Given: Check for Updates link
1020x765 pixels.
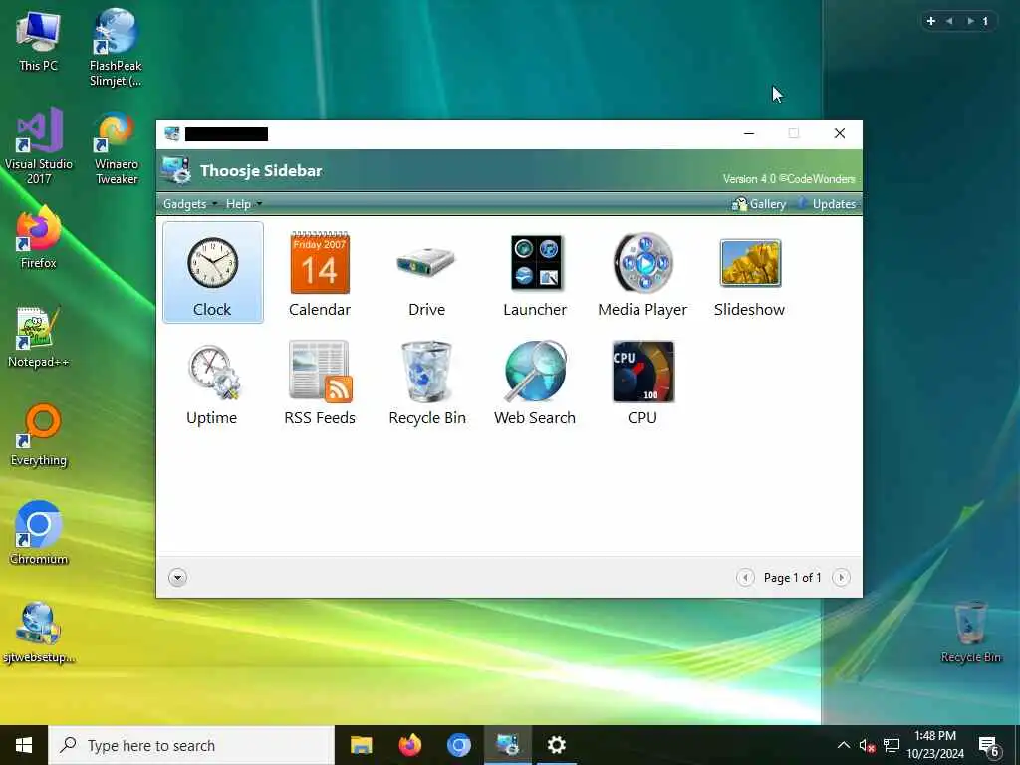Looking at the screenshot, I should coord(827,204).
